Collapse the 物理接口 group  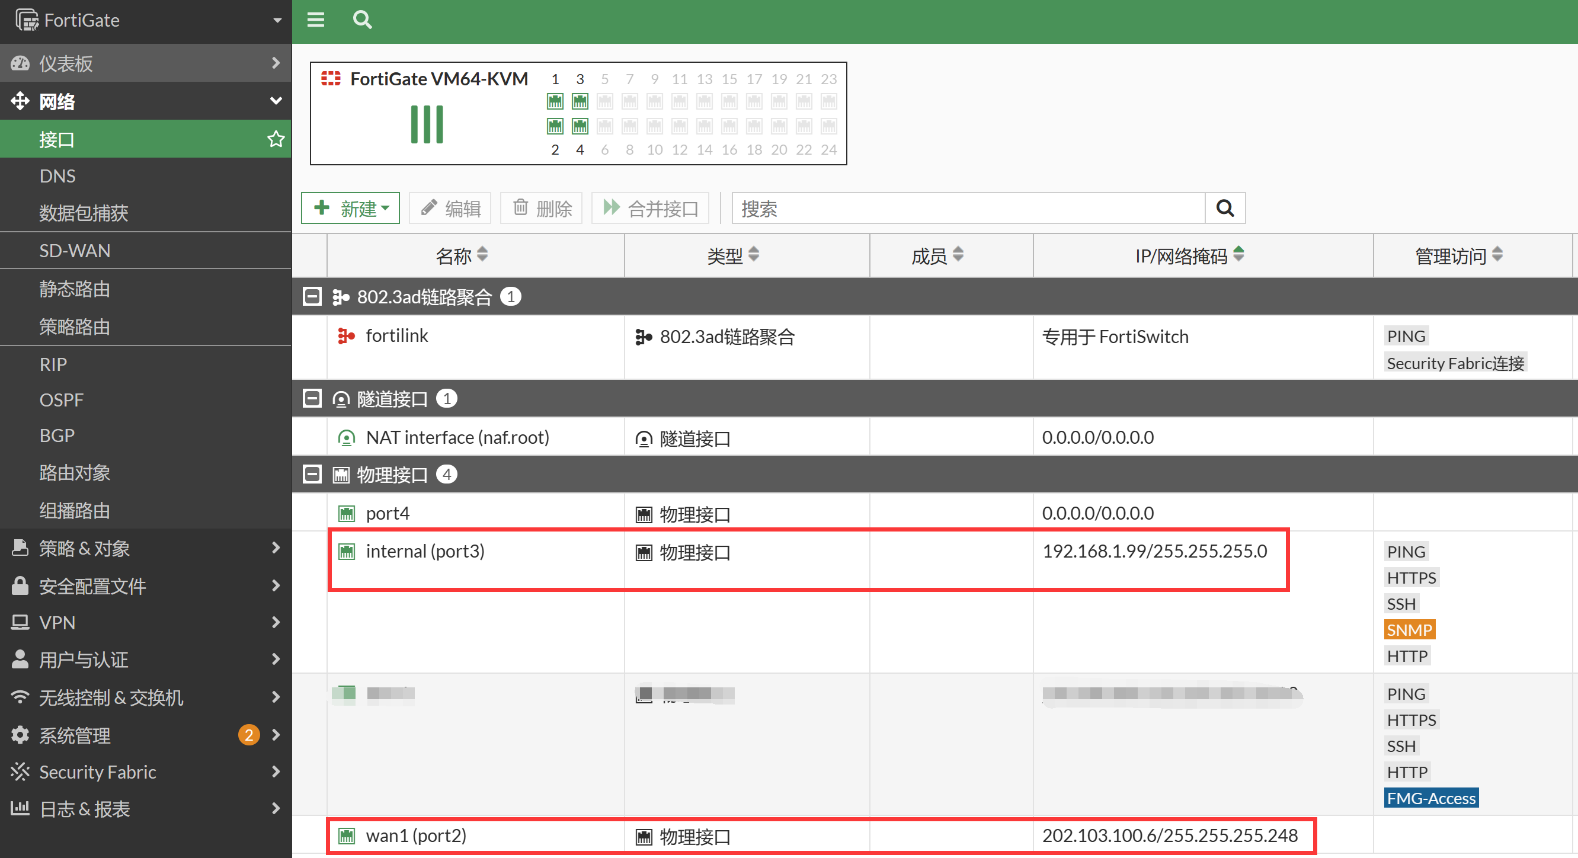tap(312, 475)
